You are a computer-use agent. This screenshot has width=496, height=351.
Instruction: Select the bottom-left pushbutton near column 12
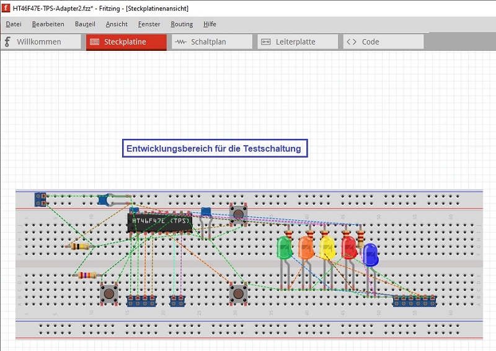[x=109, y=294]
